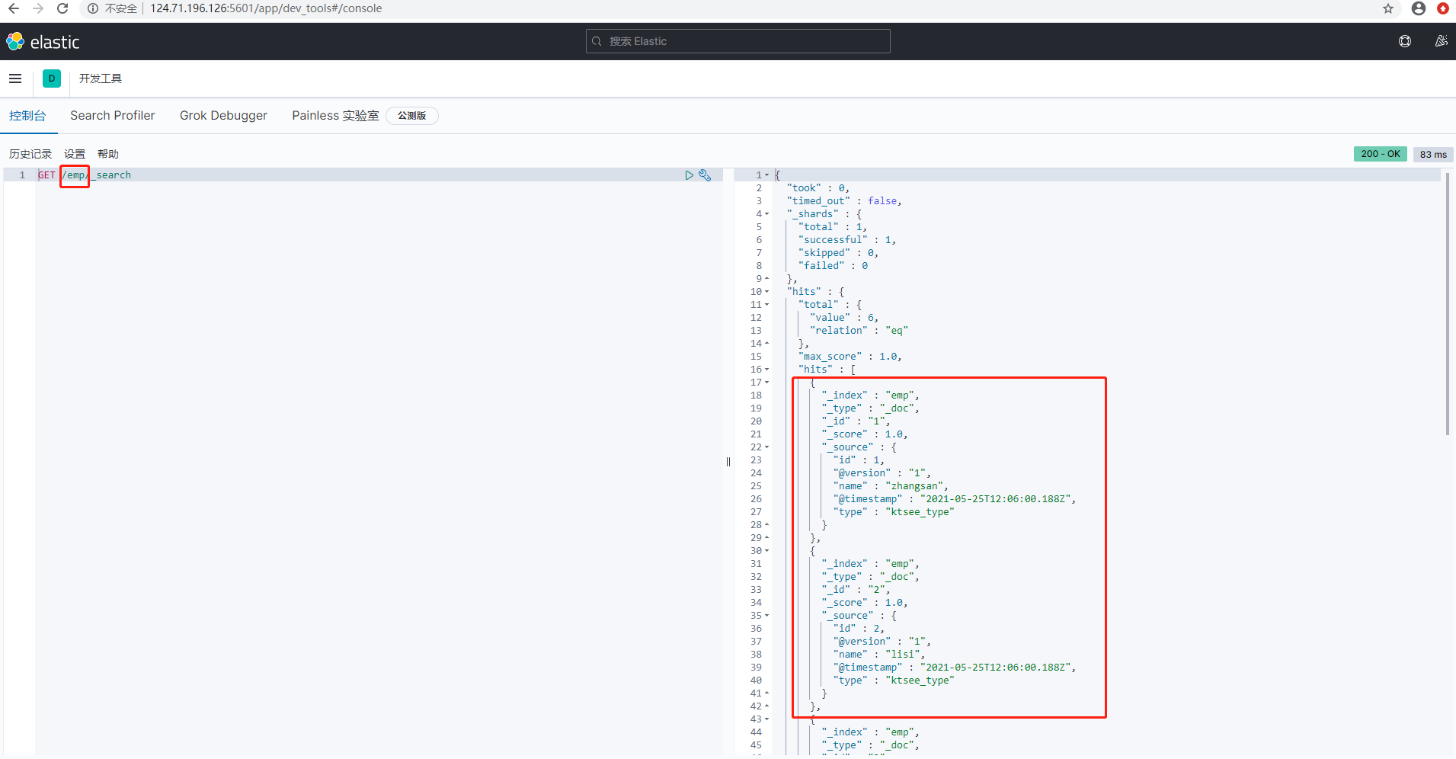This screenshot has width=1456, height=759.
Task: Click "@version" : "1" on line 24
Action: [x=882, y=473]
